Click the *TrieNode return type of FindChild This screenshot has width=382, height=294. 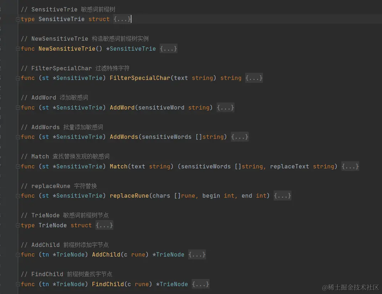point(172,284)
